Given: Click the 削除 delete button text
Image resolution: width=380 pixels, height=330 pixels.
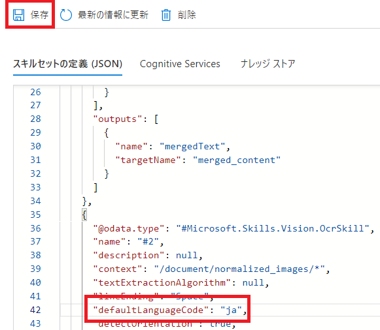Looking at the screenshot, I should tap(186, 15).
